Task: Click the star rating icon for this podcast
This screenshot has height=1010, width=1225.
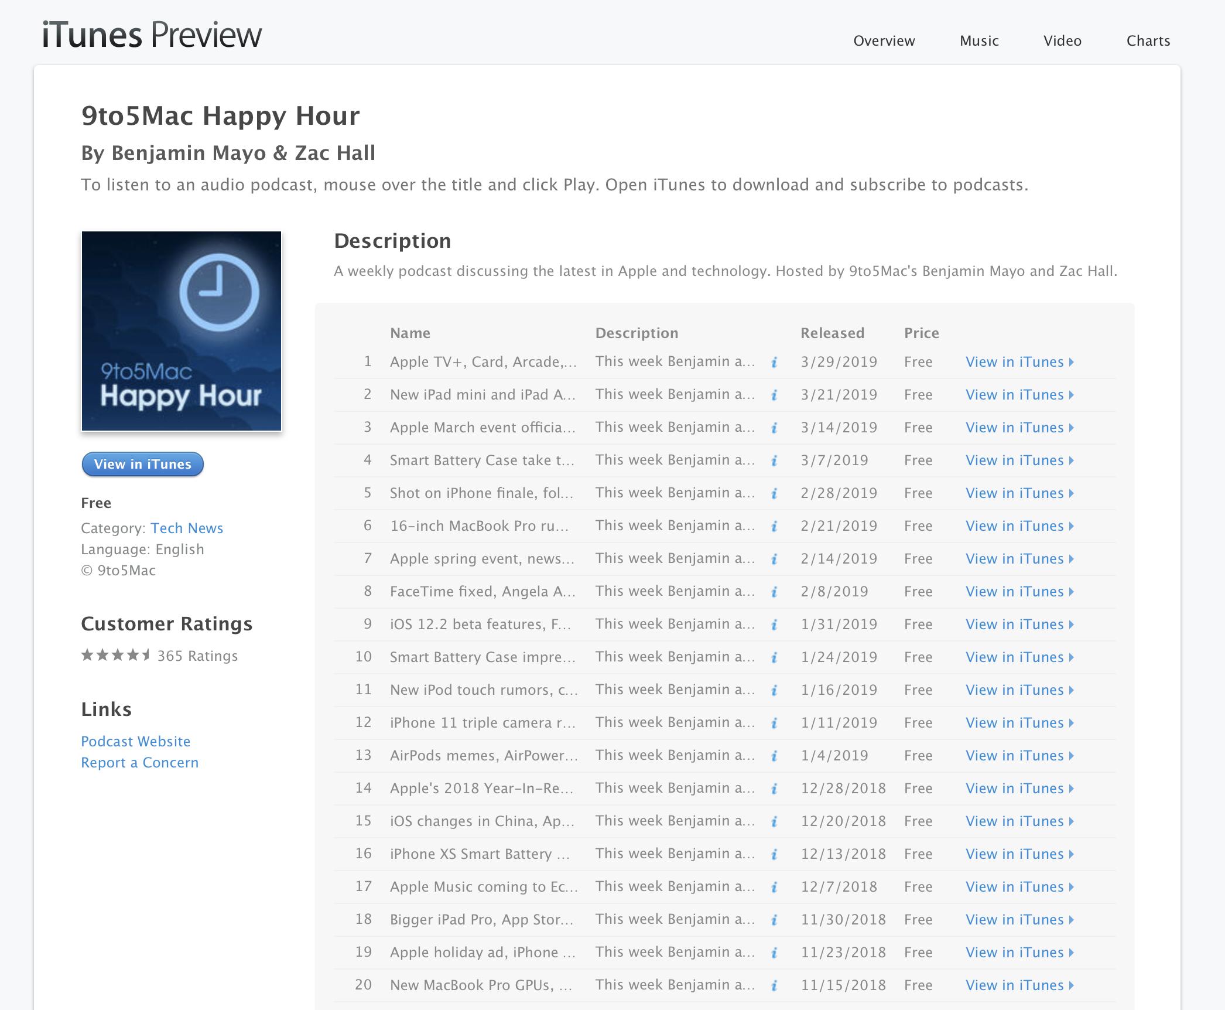Action: 114,656
